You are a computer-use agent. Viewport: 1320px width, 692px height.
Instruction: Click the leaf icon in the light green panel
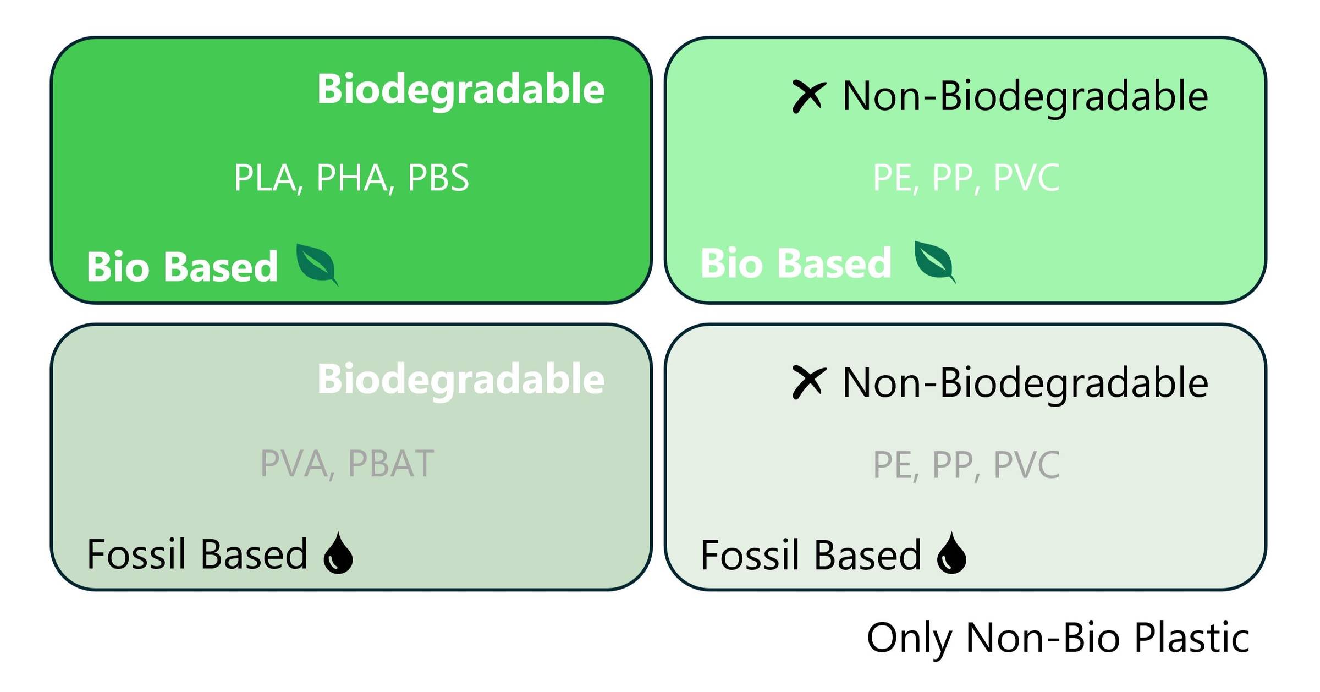[x=934, y=261]
